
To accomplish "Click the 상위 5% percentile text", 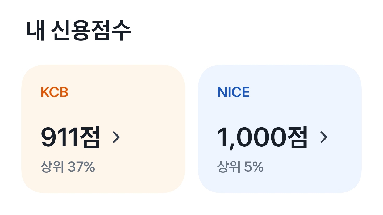I will click(240, 167).
